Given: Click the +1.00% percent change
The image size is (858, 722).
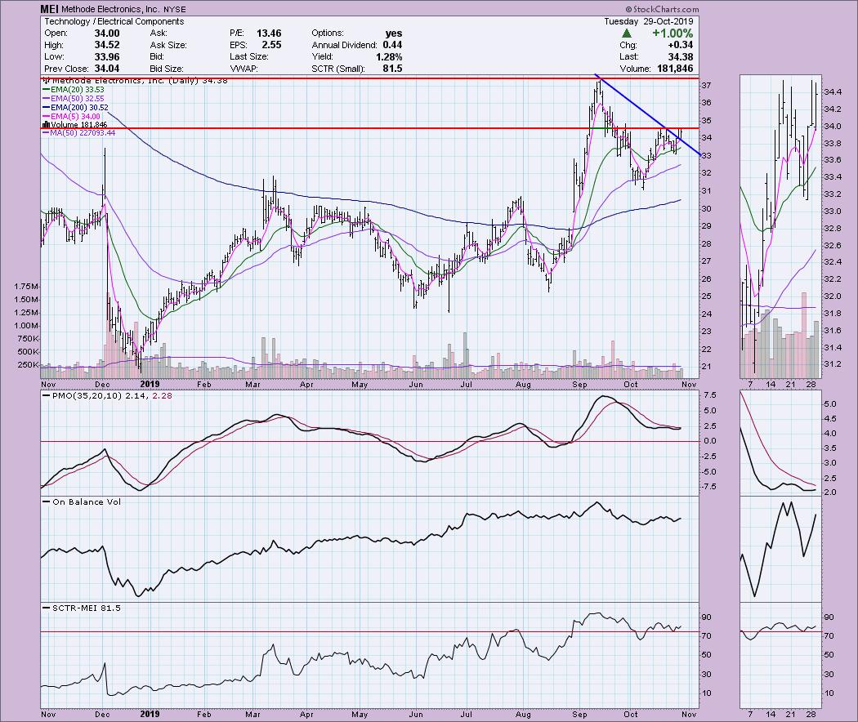Looking at the screenshot, I should tap(672, 33).
